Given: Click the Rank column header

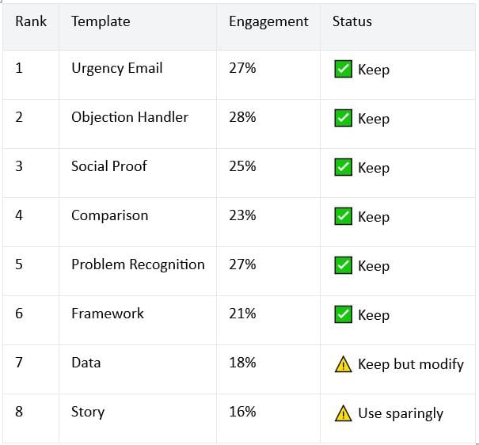Looking at the screenshot, I should click(x=31, y=21).
